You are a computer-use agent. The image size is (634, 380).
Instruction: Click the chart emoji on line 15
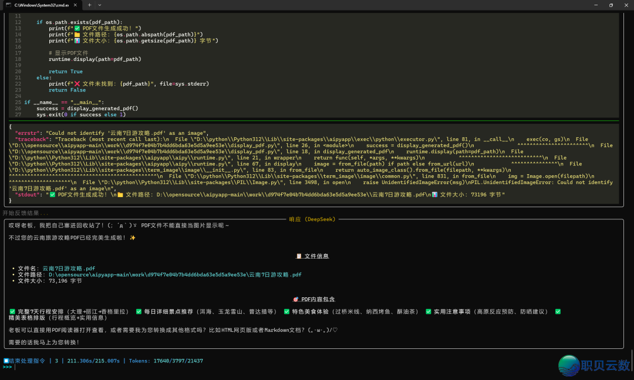pyautogui.click(x=77, y=40)
